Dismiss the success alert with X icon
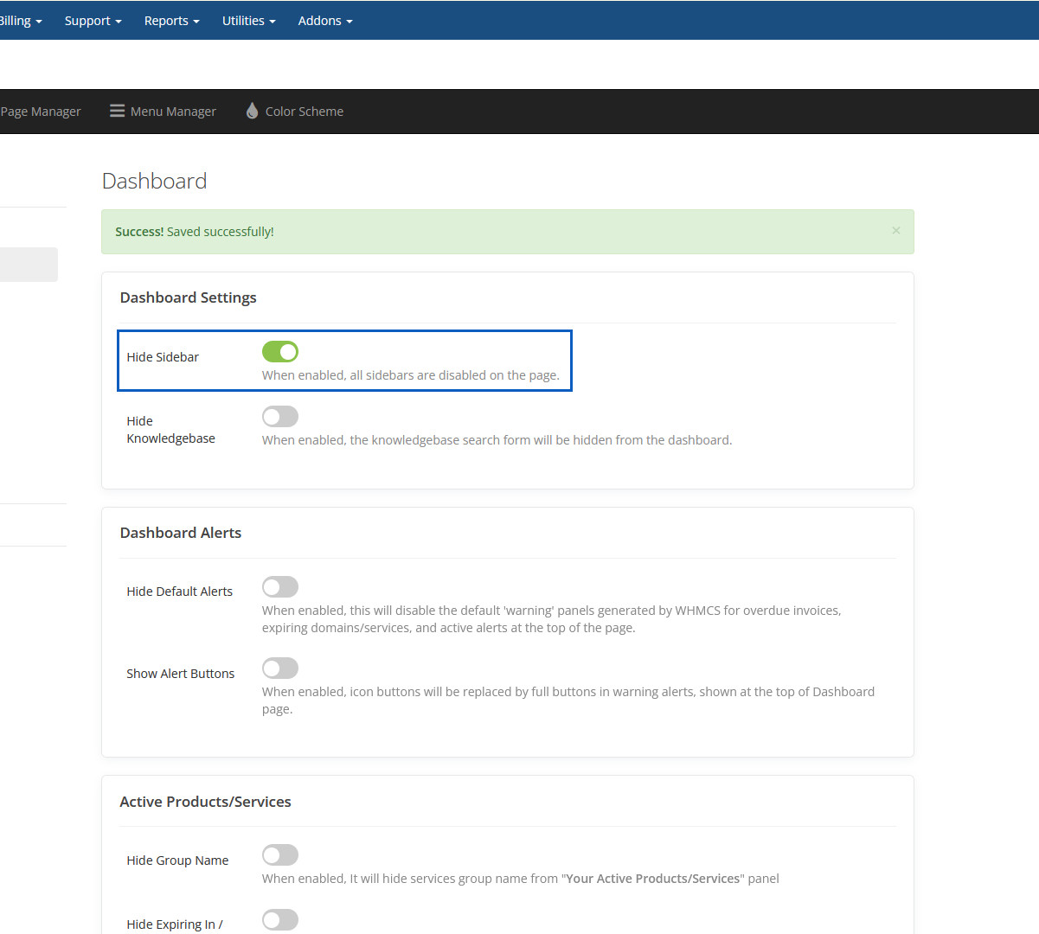Screen dimensions: 1039x934 [x=895, y=230]
